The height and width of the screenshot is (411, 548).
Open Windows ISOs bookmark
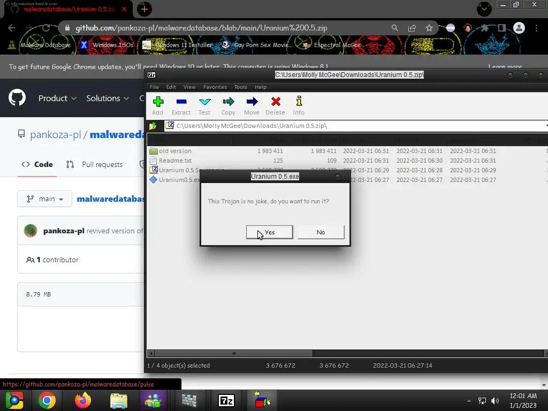(x=107, y=45)
